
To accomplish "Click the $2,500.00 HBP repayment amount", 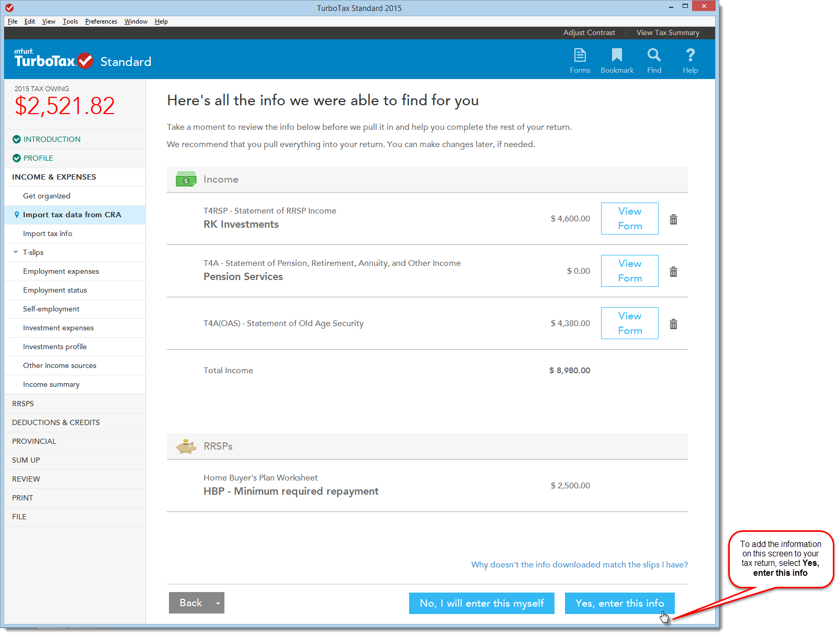I will 570,486.
